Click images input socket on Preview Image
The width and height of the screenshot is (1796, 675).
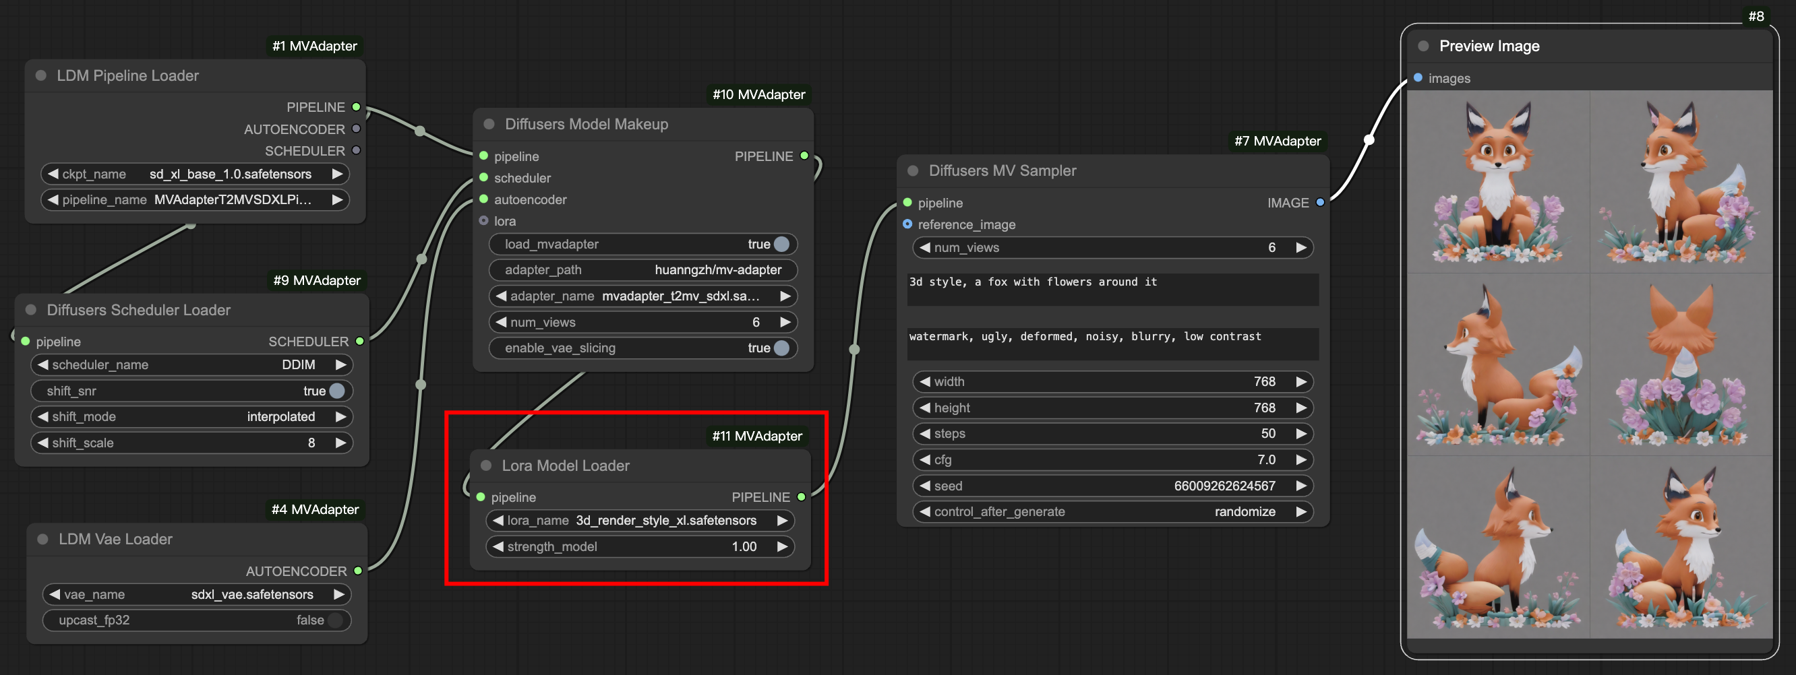tap(1418, 78)
